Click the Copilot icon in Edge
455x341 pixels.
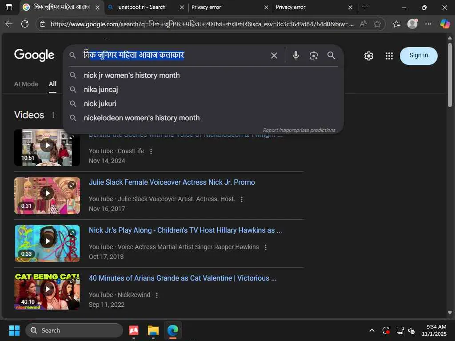445,24
